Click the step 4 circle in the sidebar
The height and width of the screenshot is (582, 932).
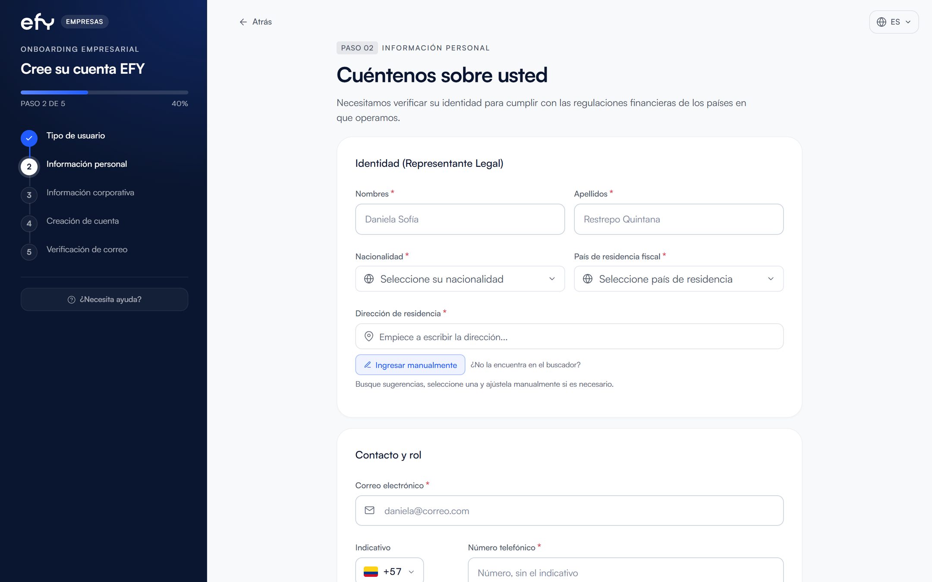point(29,223)
